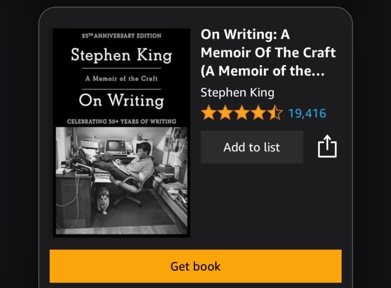
Task: Click the A Memoir of the Craft cover subtitle
Action: coord(122,78)
